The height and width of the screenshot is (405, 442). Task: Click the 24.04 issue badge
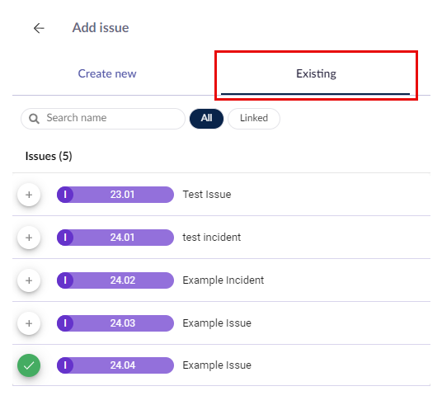[x=115, y=365]
